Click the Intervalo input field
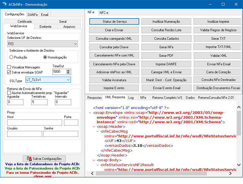Viewport: 243px width, 184px height. click(63, 102)
